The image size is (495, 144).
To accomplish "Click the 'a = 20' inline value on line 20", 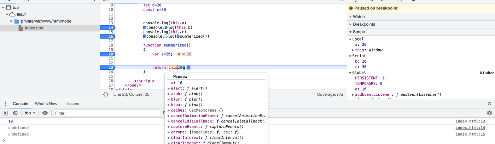I will point(185,54).
